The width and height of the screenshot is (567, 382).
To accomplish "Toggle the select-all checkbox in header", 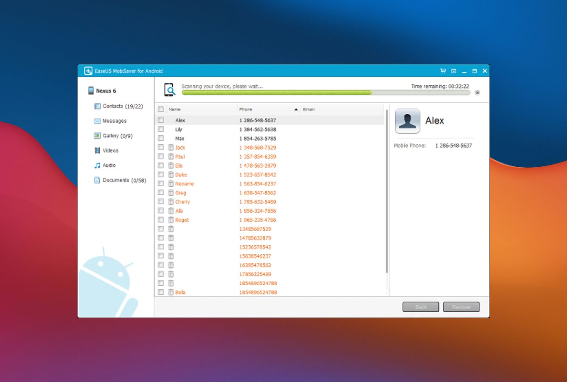I will pyautogui.click(x=161, y=110).
